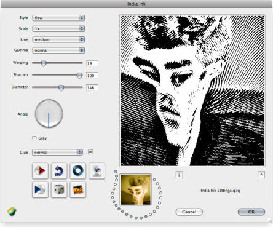Click the sepia source thumbnail

pos(135,189)
